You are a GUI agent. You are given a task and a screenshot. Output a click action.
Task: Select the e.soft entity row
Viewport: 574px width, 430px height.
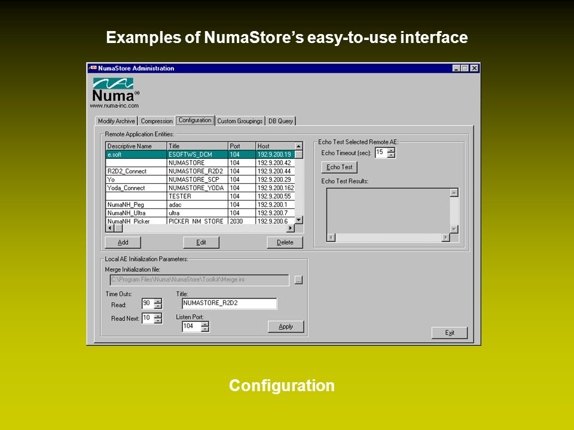[x=200, y=154]
